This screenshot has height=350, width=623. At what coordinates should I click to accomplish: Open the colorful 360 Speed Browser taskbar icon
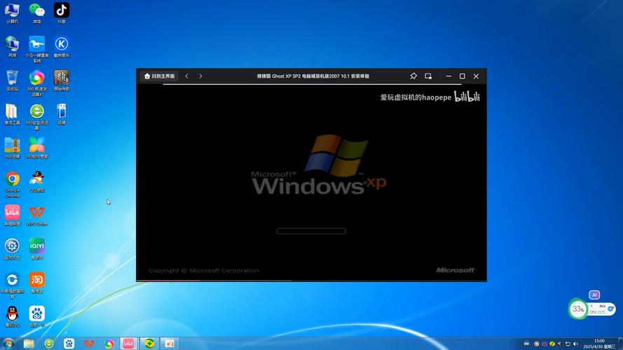click(109, 344)
